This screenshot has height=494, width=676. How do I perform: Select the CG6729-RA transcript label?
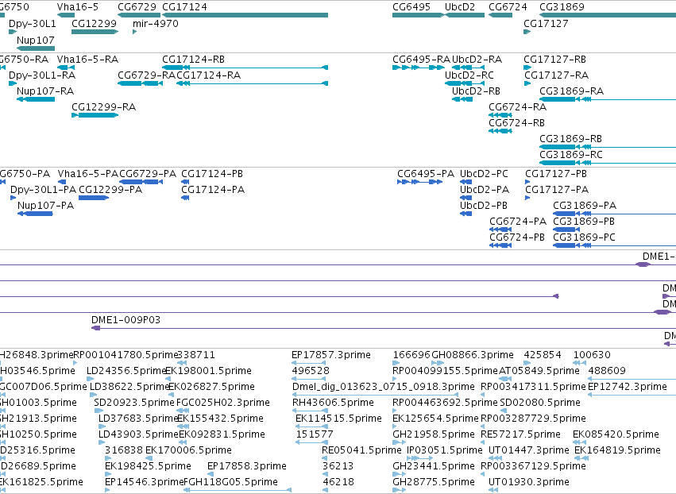147,75
